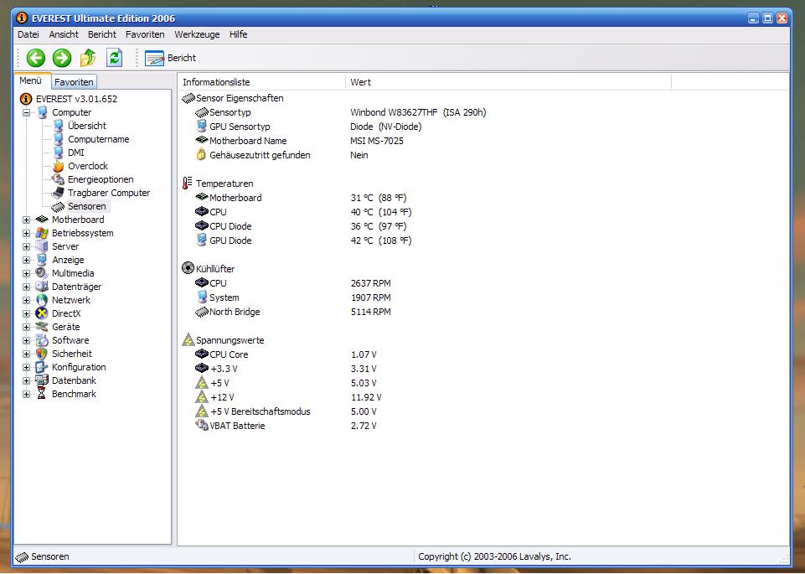This screenshot has width=805, height=574.
Task: Select the EVEREST v3.01.652 root item
Action: coord(69,99)
